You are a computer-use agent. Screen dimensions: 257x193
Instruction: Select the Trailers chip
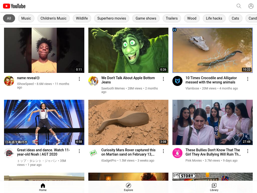click(x=172, y=18)
